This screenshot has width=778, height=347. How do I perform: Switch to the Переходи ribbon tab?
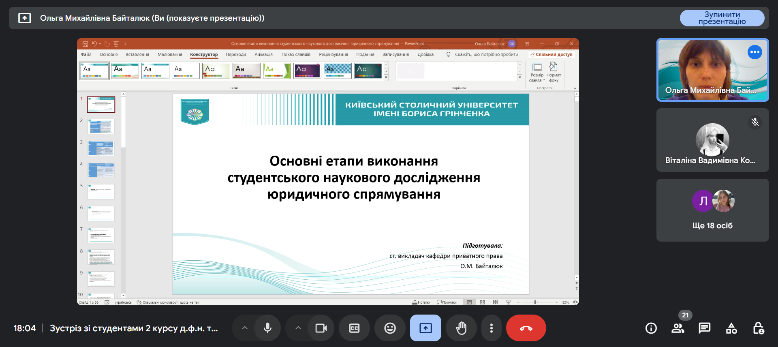[236, 54]
